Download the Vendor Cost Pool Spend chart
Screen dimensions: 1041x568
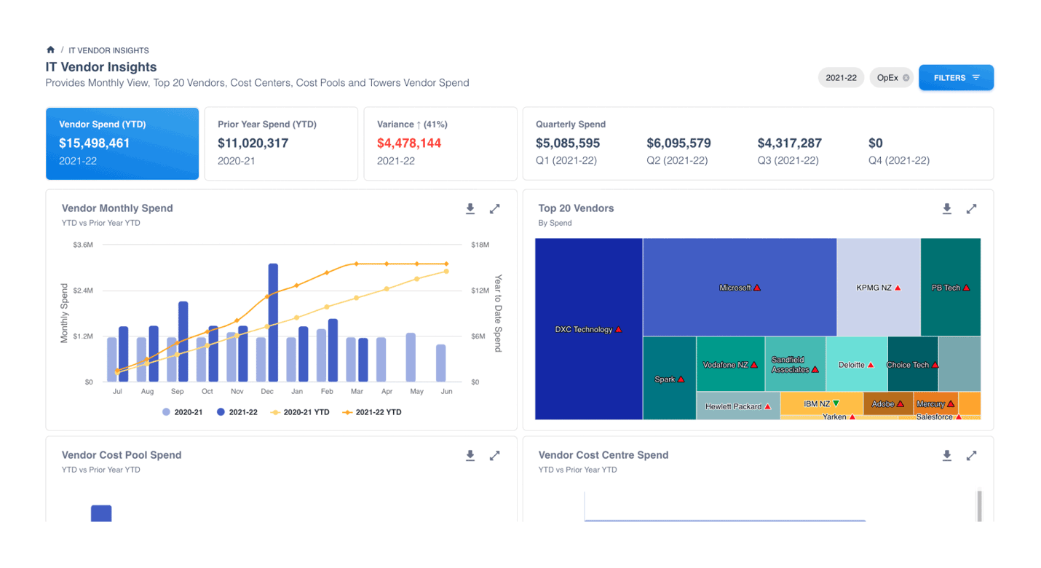470,456
